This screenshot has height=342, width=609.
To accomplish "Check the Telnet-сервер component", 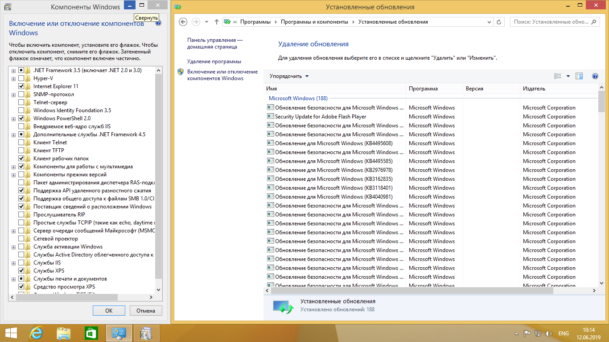I will (21, 102).
